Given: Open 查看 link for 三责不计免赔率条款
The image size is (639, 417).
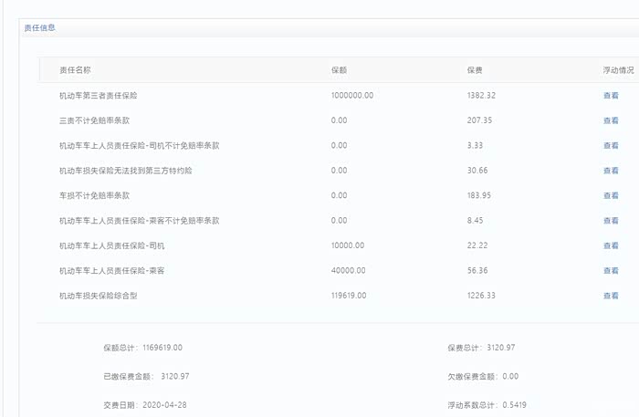Looking at the screenshot, I should tap(611, 120).
